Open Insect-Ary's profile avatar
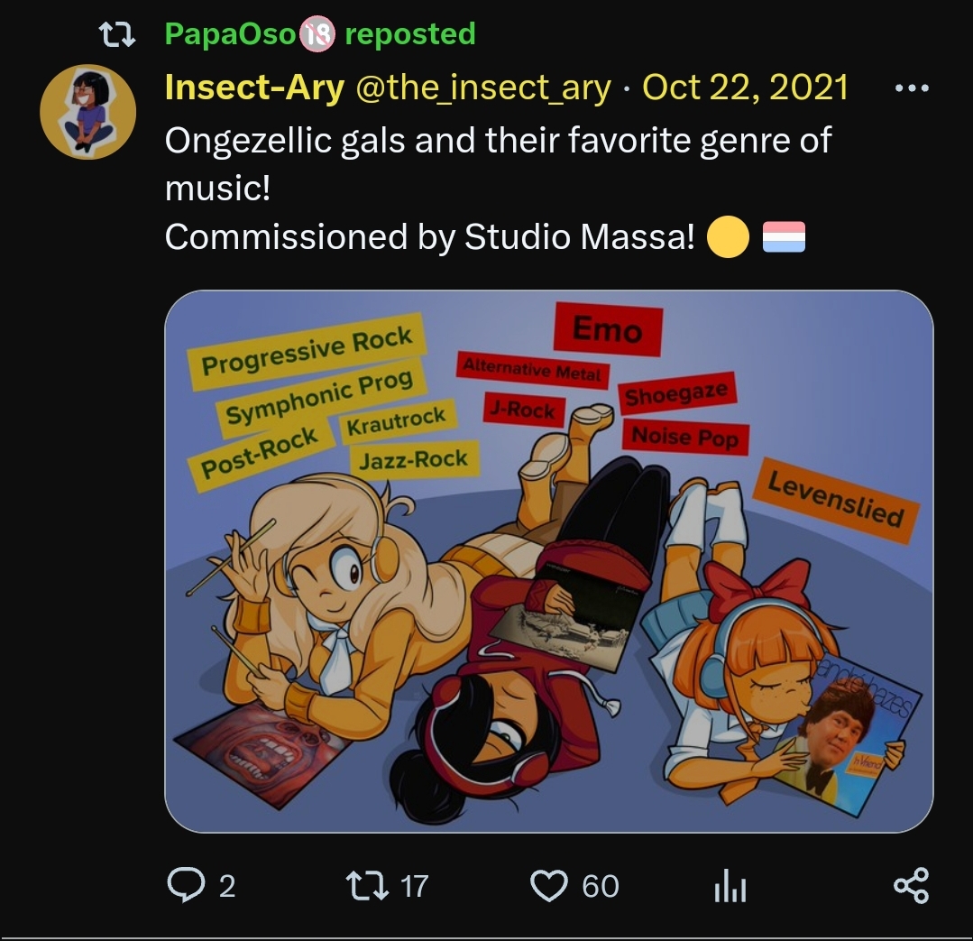Image resolution: width=973 pixels, height=941 pixels. click(88, 112)
